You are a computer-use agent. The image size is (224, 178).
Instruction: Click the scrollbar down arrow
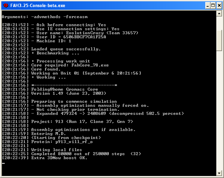click(219, 173)
